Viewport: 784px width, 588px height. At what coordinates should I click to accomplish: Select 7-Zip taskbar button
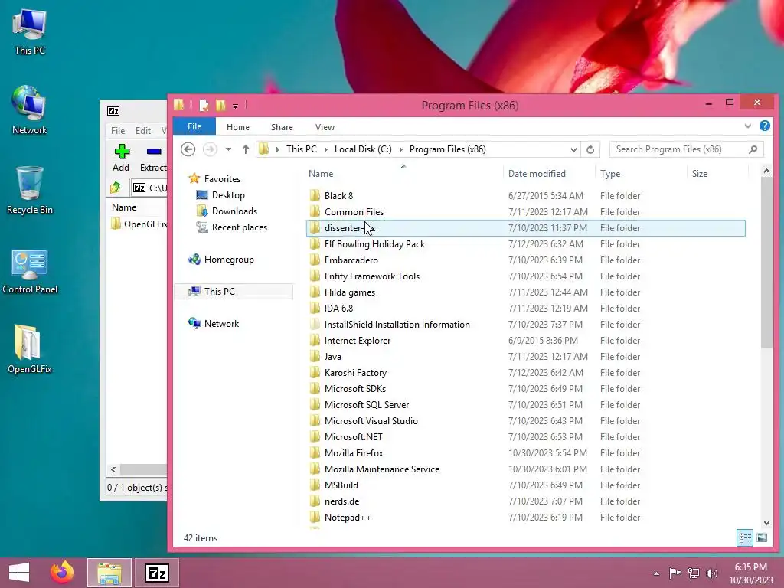pyautogui.click(x=156, y=573)
